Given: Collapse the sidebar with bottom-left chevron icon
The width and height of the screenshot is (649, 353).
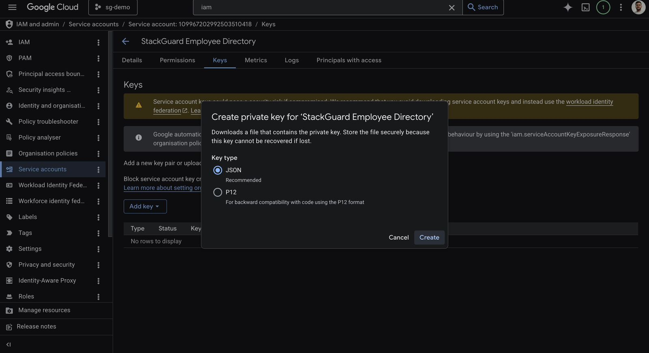Looking at the screenshot, I should pos(9,344).
